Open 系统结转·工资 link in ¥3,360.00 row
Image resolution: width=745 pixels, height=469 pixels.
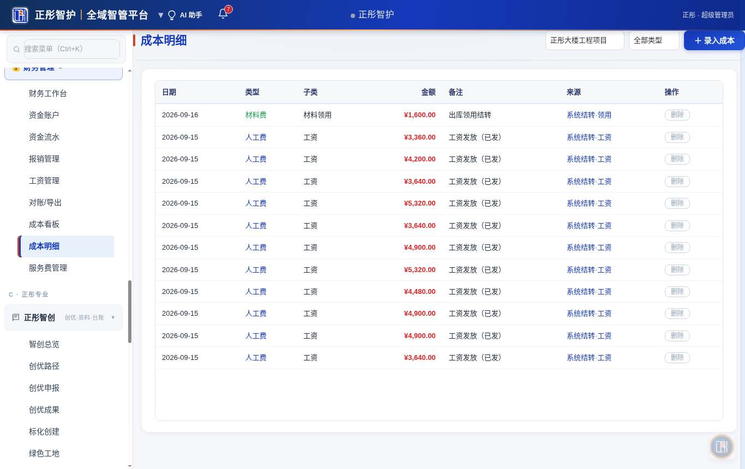(589, 137)
